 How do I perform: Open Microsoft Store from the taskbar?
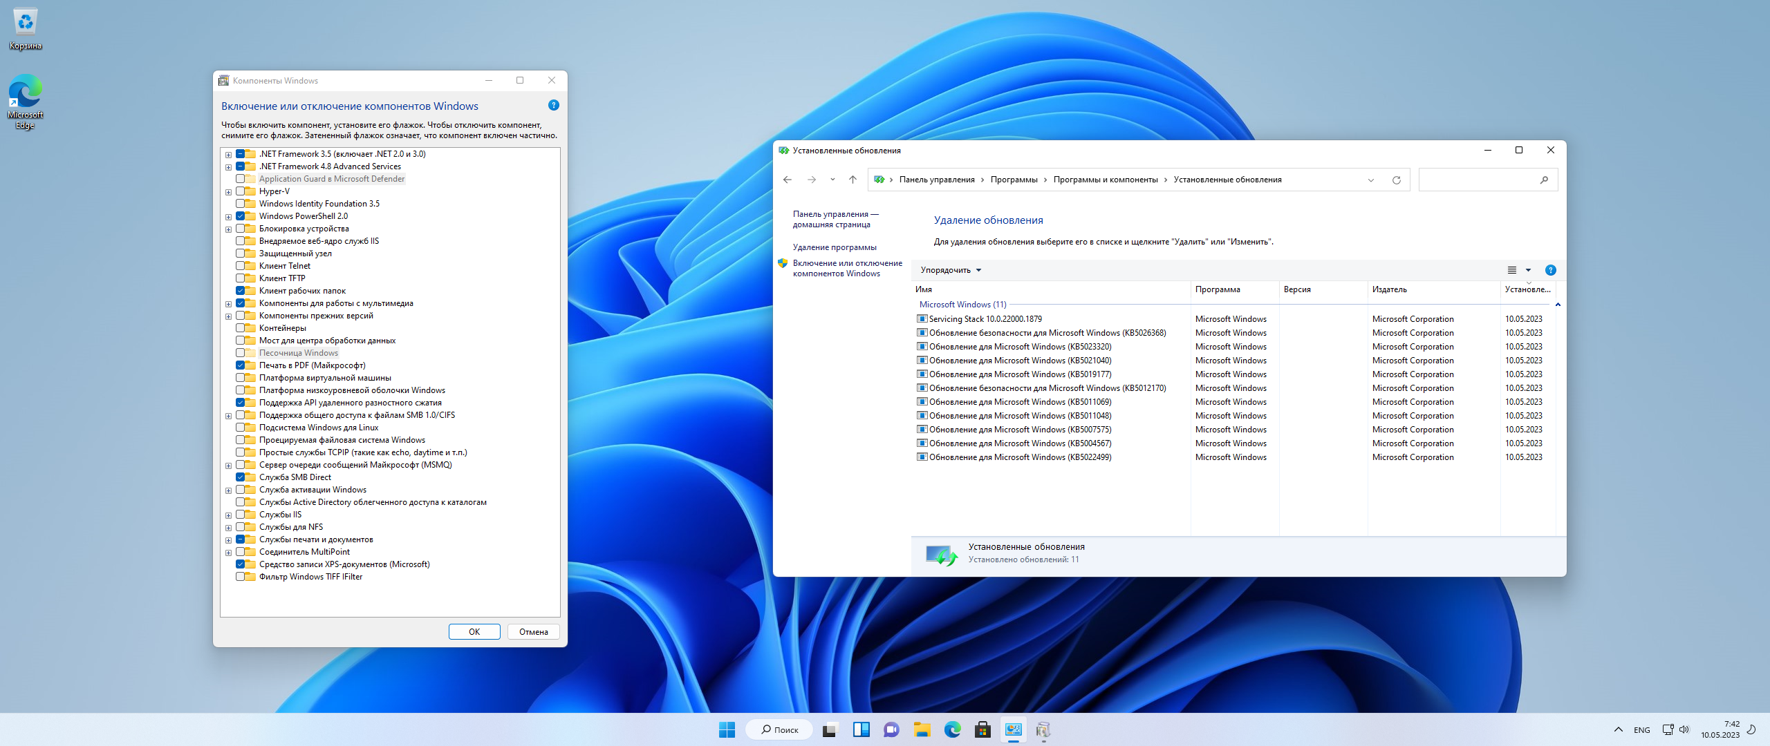coord(982,729)
